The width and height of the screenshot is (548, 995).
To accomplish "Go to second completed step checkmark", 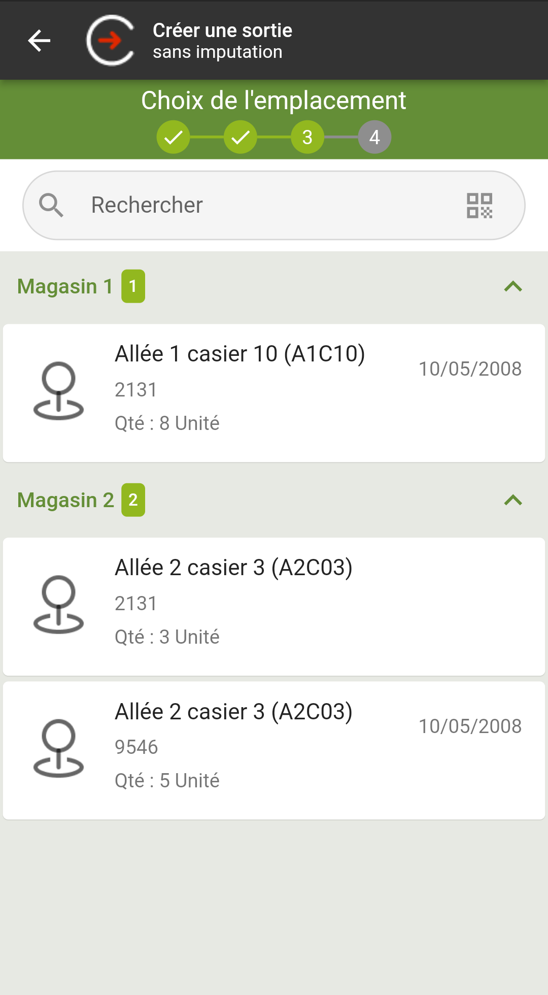I will [x=241, y=137].
